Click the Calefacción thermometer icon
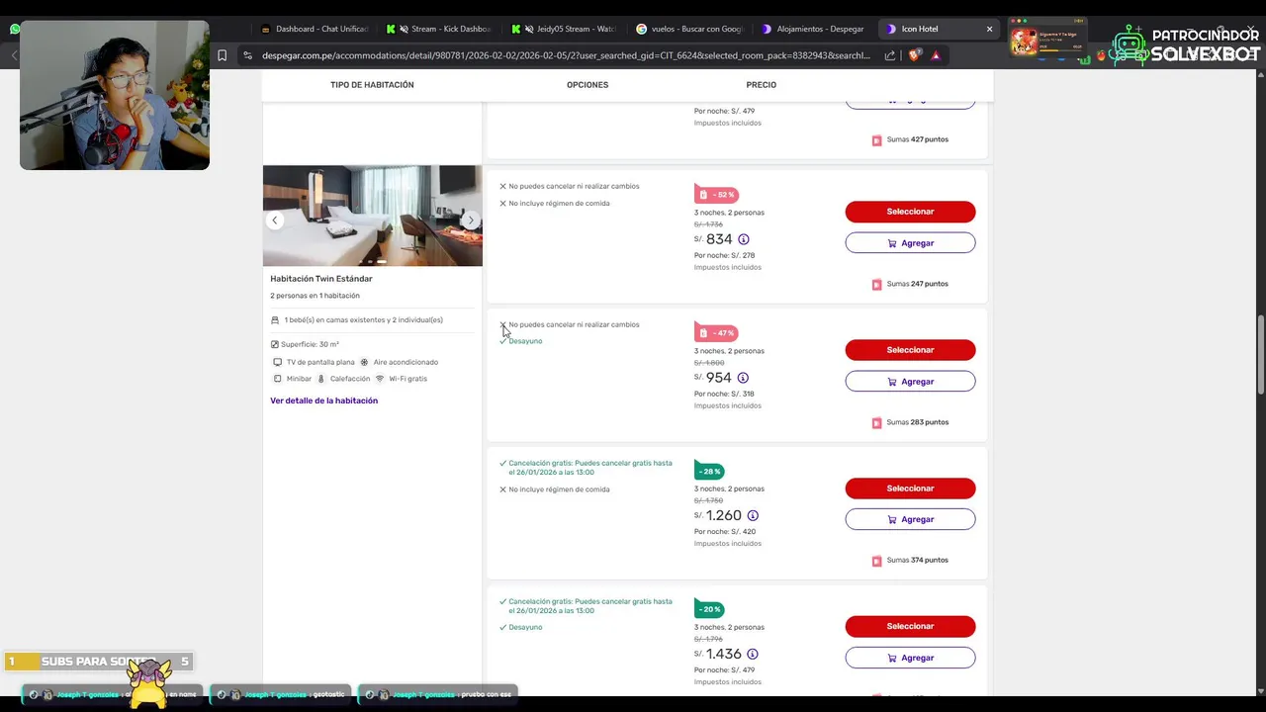The width and height of the screenshot is (1266, 712). [320, 379]
